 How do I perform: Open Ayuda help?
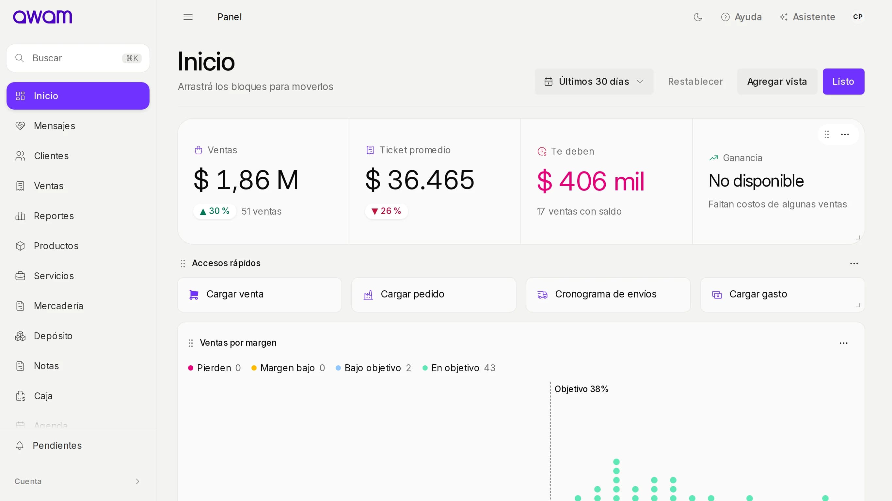(741, 17)
